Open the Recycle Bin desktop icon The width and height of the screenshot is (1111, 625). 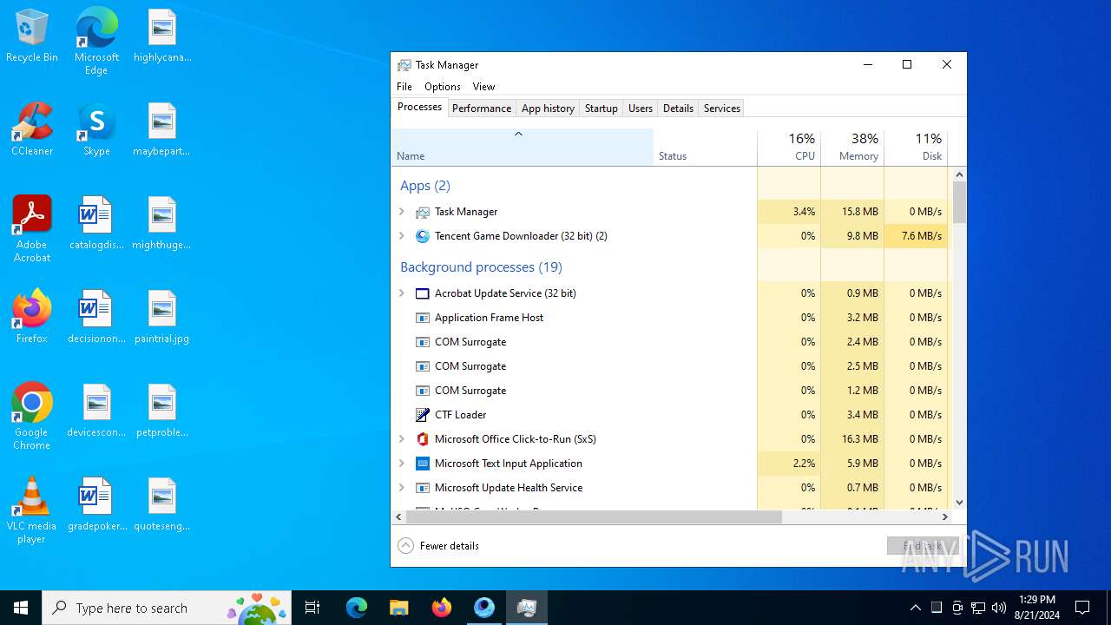coord(32,36)
